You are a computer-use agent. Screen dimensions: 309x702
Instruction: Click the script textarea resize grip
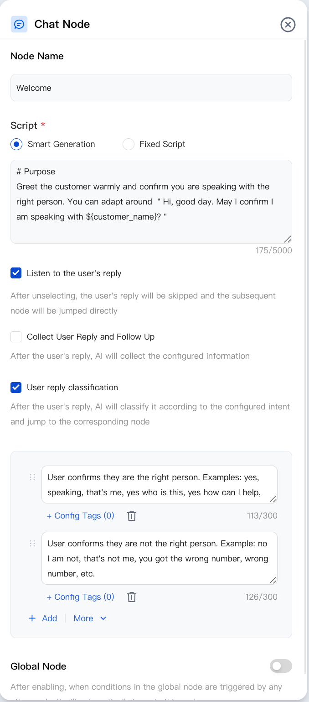tap(288, 239)
